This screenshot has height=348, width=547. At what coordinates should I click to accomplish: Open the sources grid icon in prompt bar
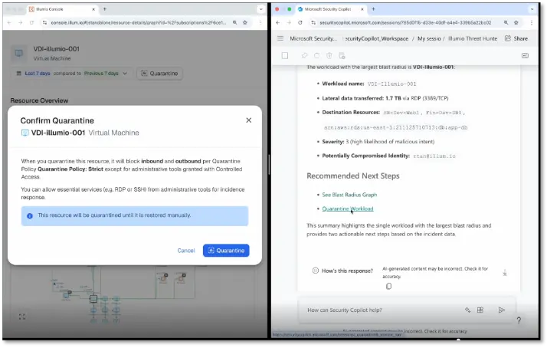[x=480, y=310]
